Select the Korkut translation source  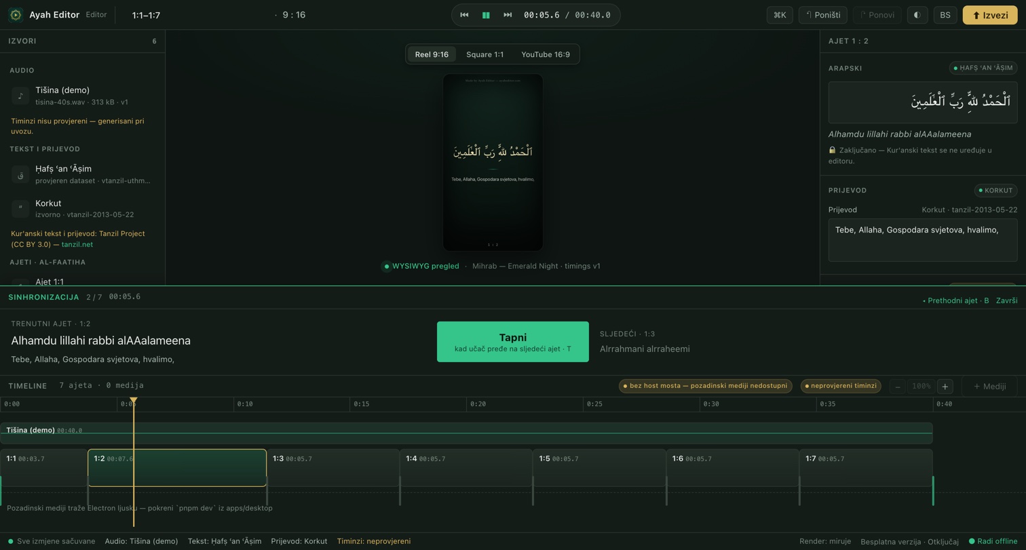[x=83, y=209]
